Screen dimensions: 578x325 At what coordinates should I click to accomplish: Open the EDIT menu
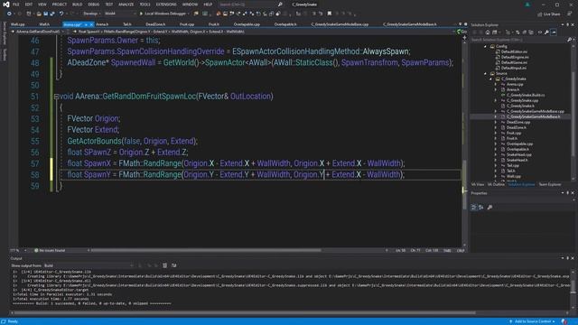[29, 5]
